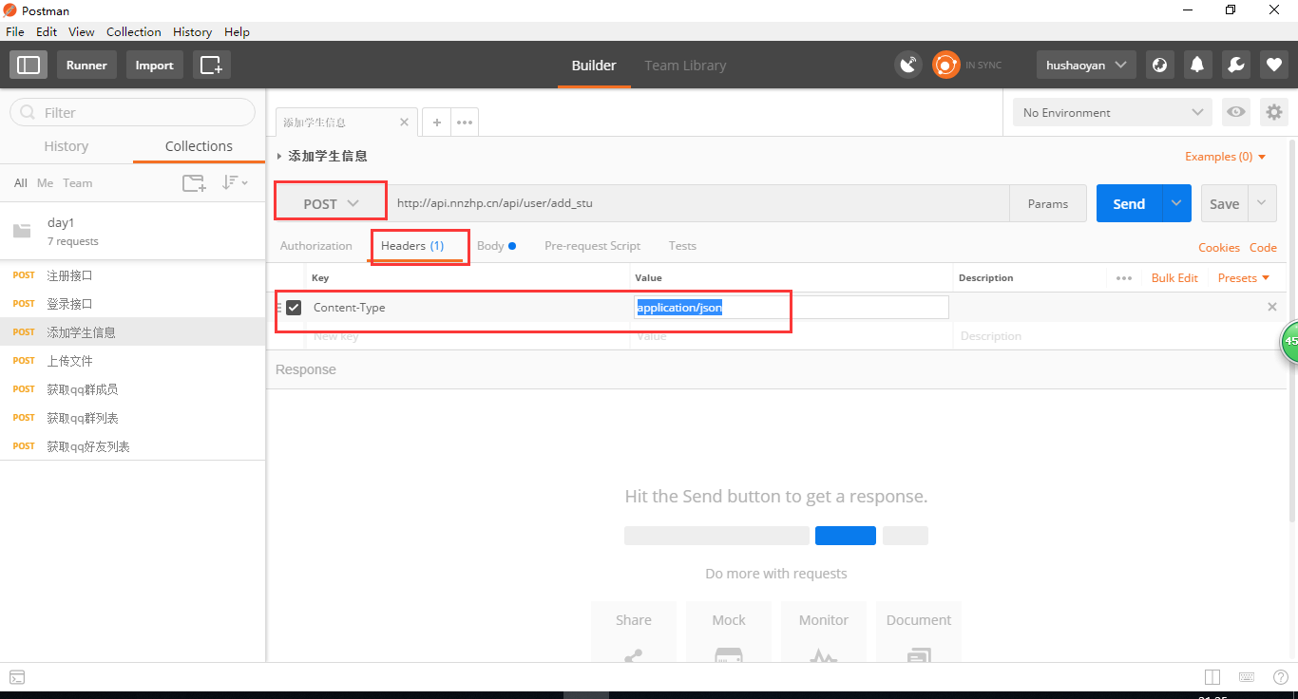Click the Send button

(1129, 203)
